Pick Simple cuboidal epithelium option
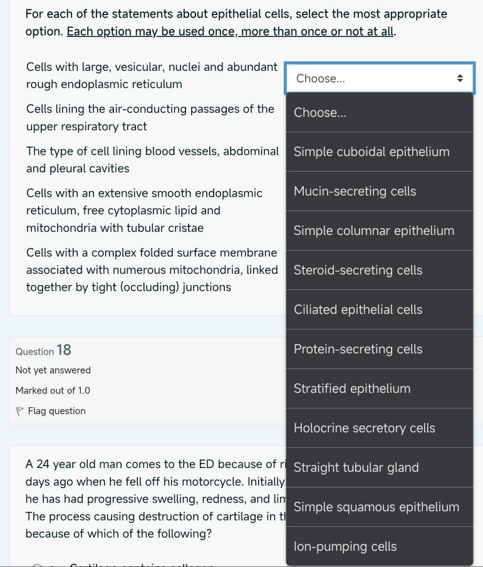This screenshot has height=567, width=483. 379,152
